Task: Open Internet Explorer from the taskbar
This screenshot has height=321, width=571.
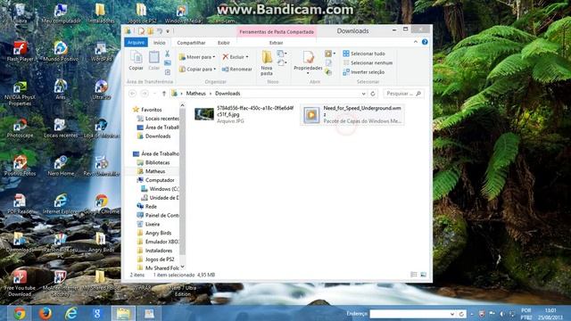Action: 71,313
